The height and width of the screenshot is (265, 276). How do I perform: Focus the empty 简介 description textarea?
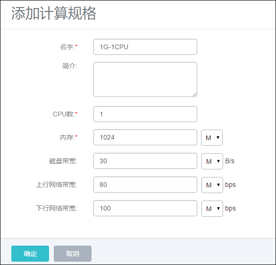[x=145, y=79]
